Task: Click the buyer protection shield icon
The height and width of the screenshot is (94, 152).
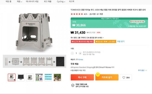Action: point(73,85)
